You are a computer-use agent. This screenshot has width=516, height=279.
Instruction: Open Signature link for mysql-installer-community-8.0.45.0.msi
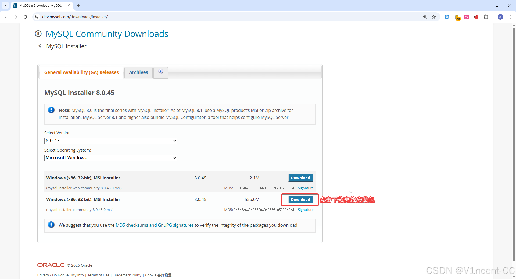306,210
